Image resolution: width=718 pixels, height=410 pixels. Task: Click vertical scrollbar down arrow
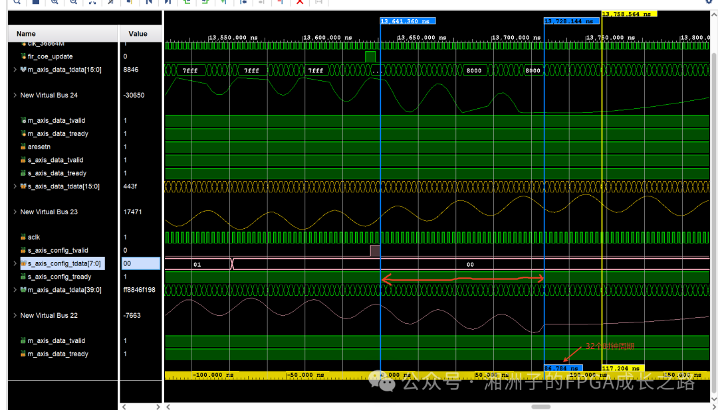click(x=714, y=398)
